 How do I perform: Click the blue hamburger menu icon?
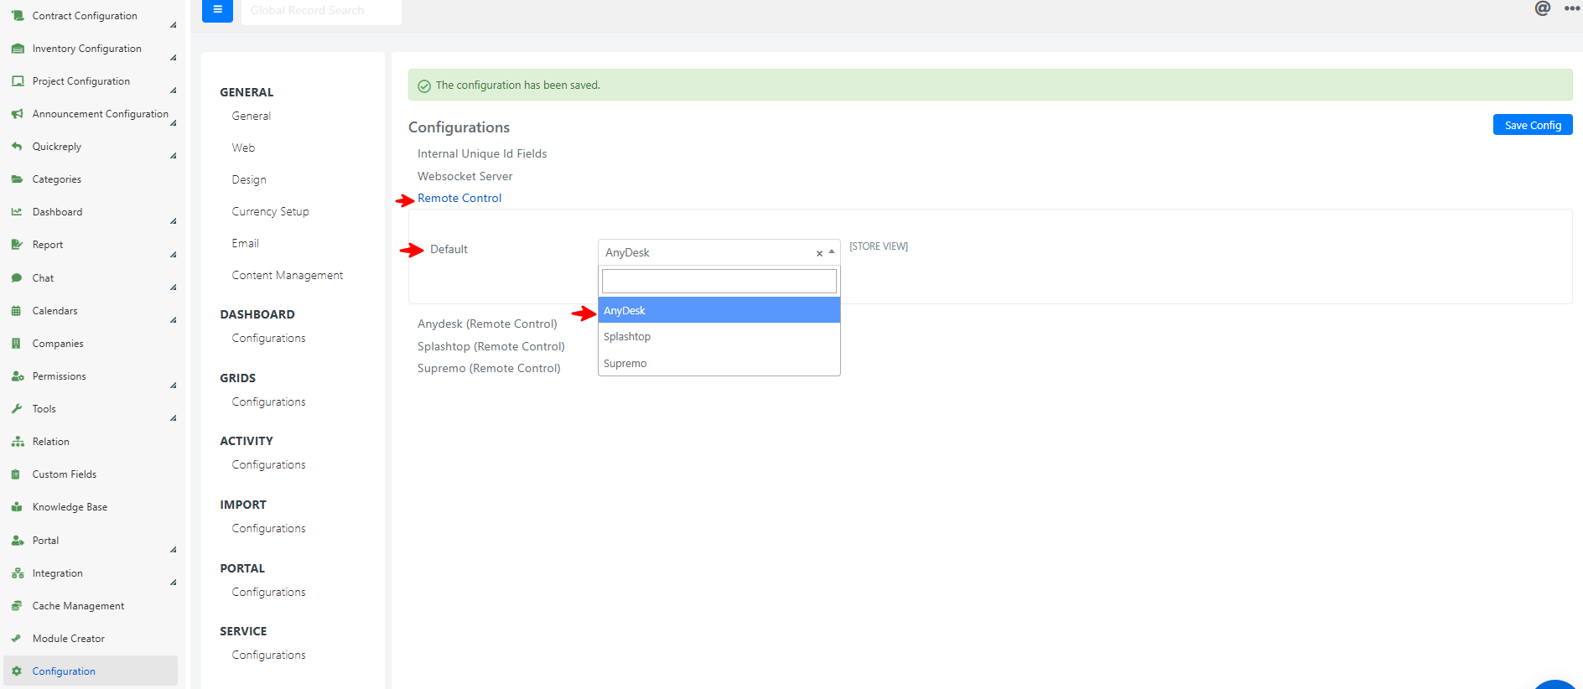coord(217,10)
